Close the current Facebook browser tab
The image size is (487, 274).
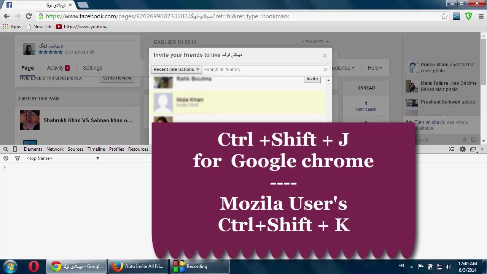point(70,5)
